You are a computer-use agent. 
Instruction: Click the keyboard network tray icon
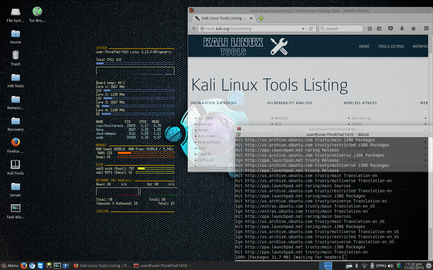click(349, 266)
